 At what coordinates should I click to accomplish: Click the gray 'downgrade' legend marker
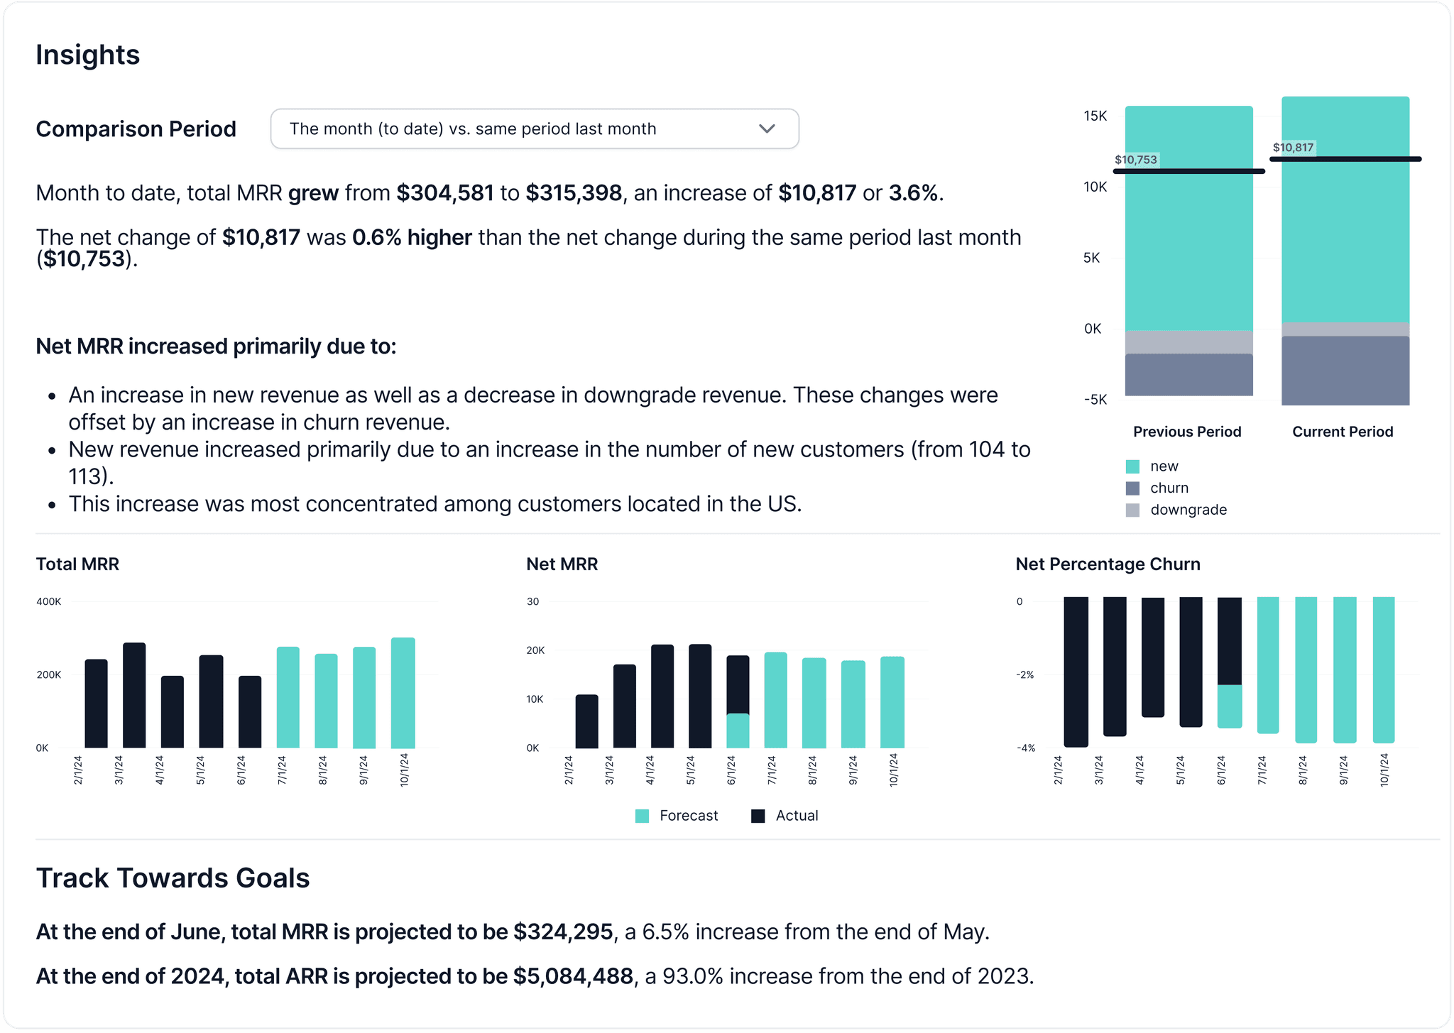[x=1133, y=509]
